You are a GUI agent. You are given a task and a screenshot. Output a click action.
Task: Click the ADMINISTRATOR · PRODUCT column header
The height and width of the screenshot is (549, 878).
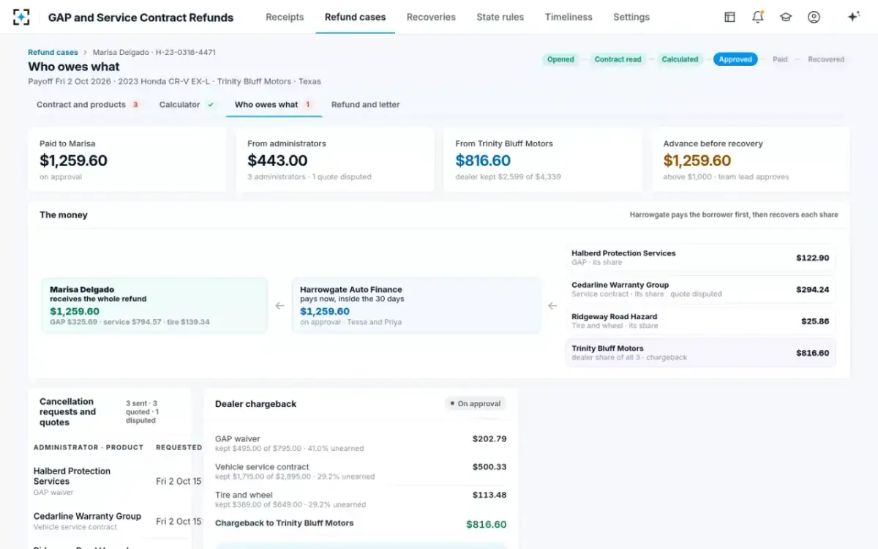[x=89, y=447]
